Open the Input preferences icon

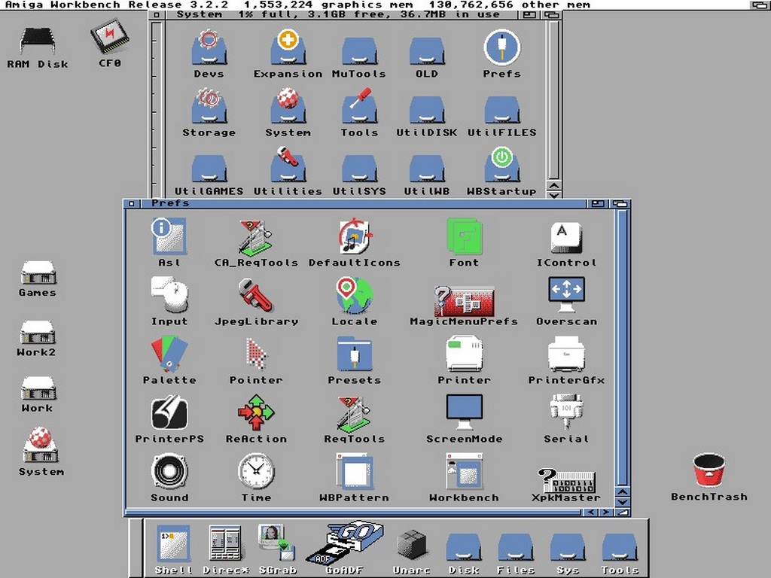(x=169, y=295)
